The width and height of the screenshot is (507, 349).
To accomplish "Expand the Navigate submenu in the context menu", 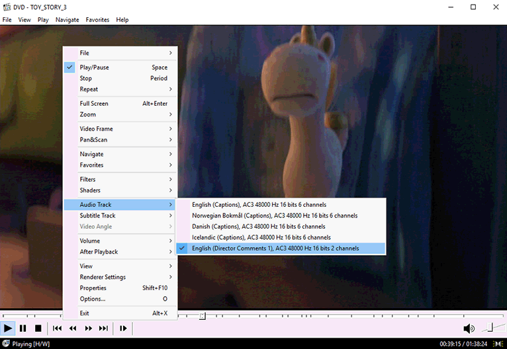I will [x=120, y=154].
